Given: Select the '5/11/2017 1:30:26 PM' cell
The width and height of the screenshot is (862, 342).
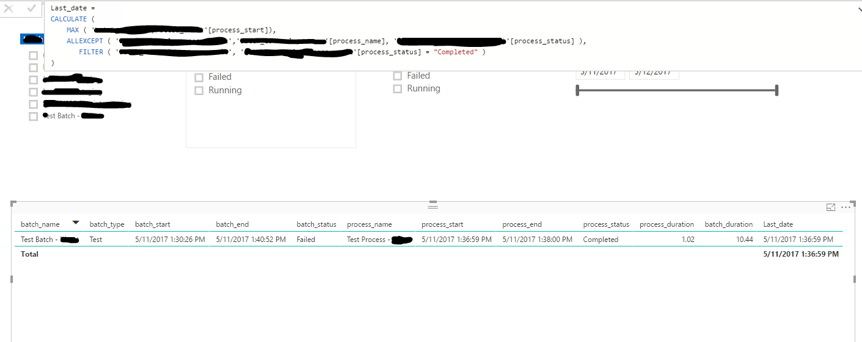Looking at the screenshot, I should [170, 240].
